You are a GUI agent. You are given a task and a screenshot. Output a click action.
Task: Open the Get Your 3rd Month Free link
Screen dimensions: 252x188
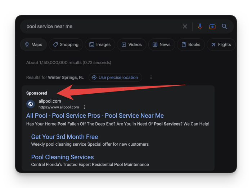point(64,137)
